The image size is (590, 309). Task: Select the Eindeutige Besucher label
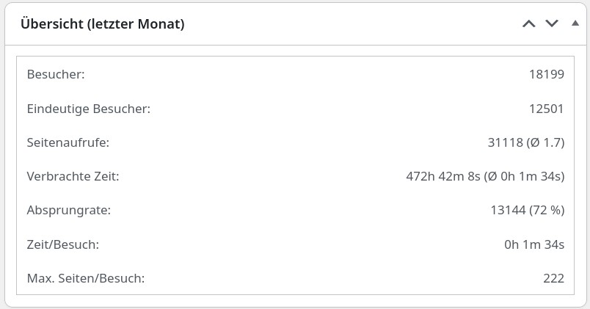(x=88, y=109)
